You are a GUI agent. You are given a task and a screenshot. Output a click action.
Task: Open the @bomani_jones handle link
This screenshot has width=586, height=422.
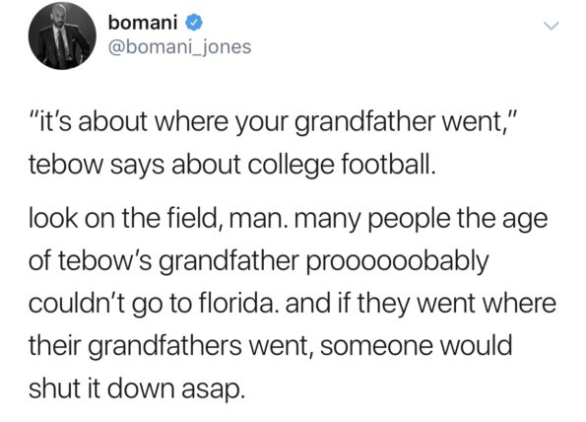click(179, 47)
